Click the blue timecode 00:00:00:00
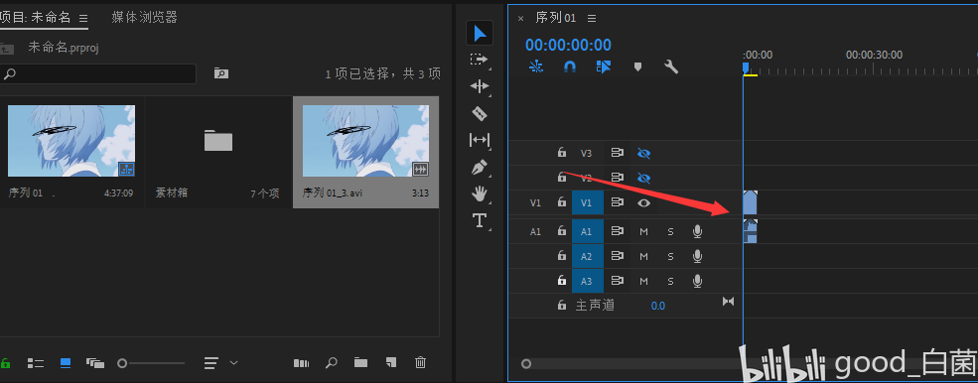The height and width of the screenshot is (383, 978). 568,45
